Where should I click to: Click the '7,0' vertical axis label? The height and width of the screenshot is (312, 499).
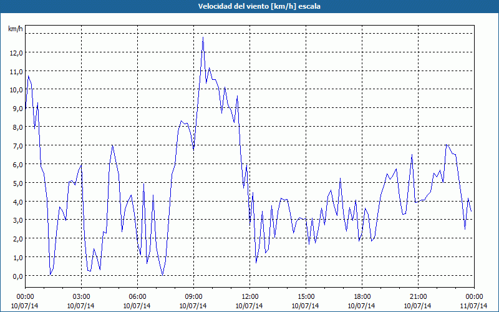(x=18, y=146)
